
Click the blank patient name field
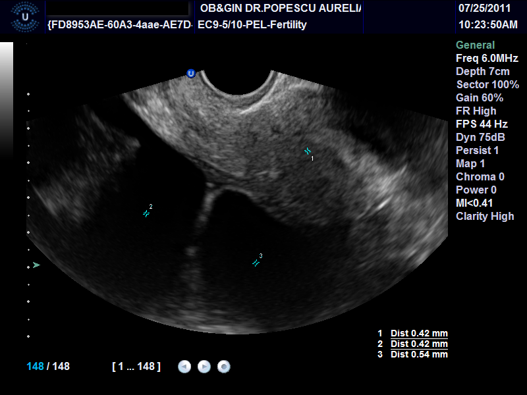(117, 8)
